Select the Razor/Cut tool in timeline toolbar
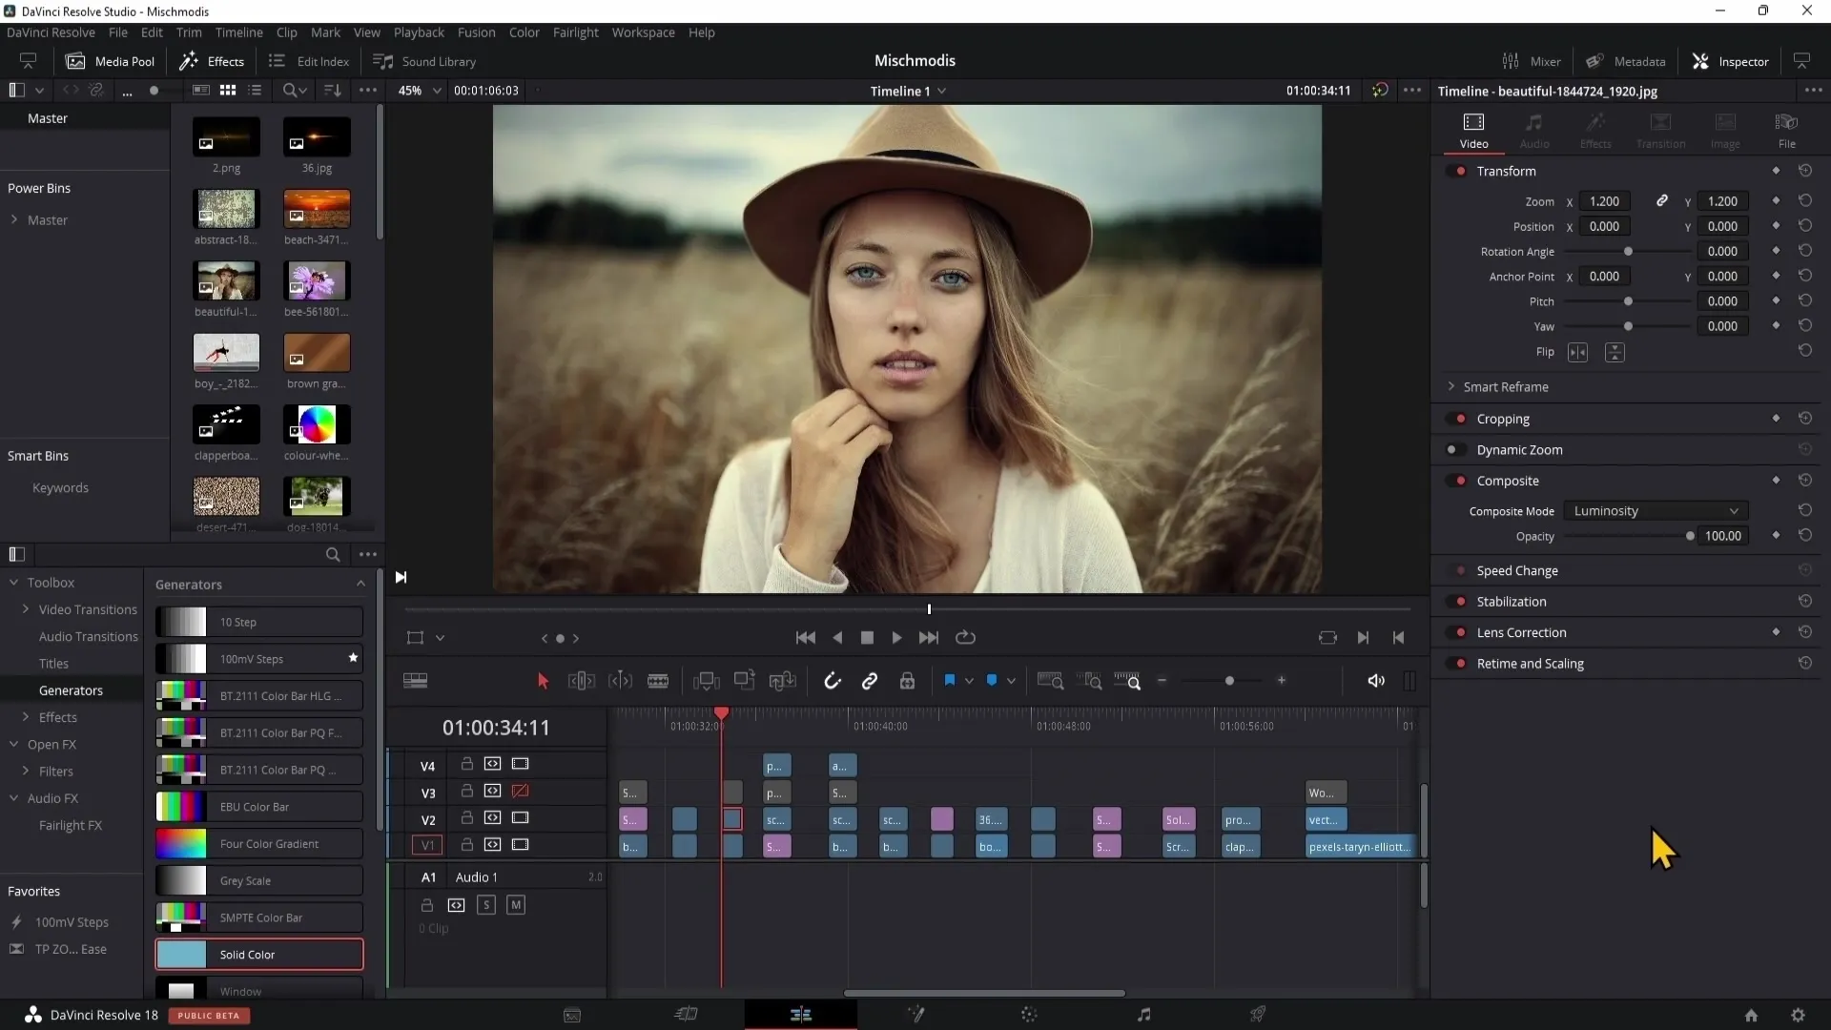1831x1030 pixels. pyautogui.click(x=659, y=680)
